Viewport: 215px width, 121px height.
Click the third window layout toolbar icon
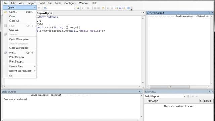124,8
